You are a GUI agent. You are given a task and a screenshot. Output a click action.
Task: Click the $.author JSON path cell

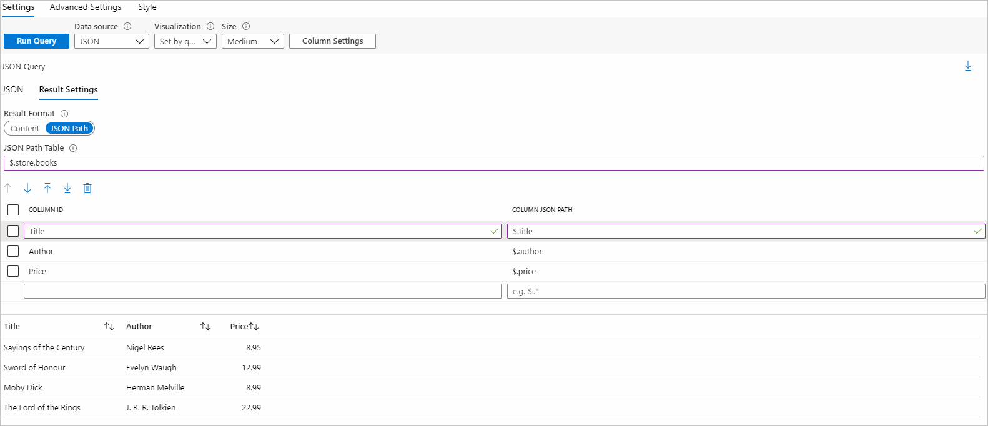click(527, 251)
